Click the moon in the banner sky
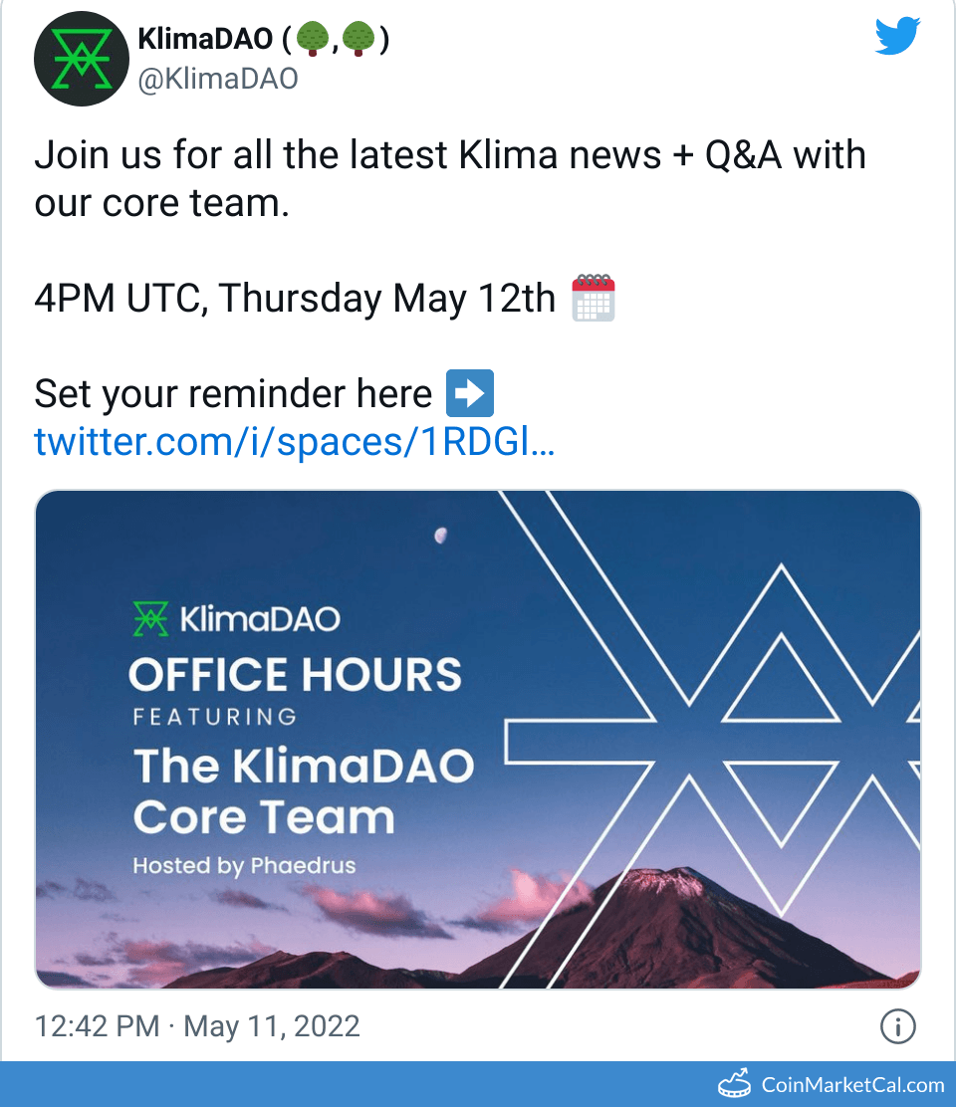Screen dimensions: 956x1107 tap(440, 536)
